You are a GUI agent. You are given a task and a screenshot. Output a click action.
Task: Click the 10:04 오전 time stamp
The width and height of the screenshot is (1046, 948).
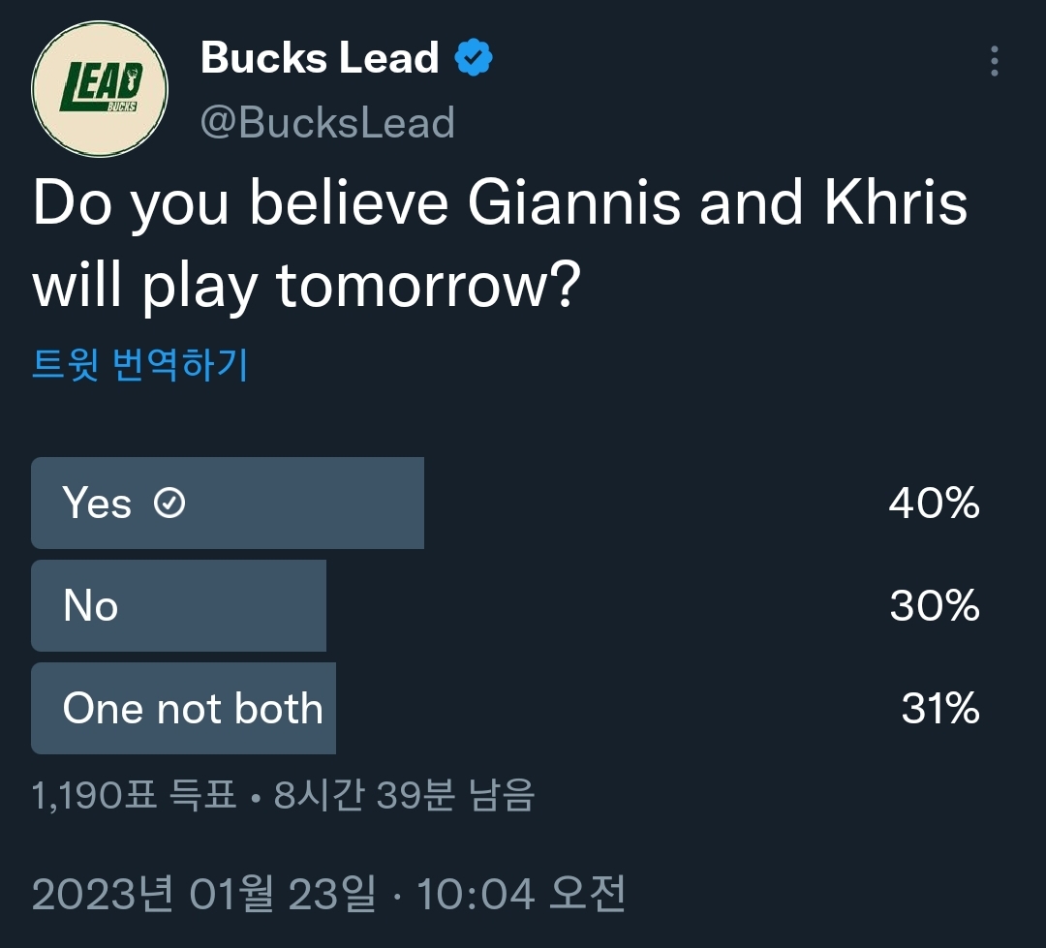coord(521,894)
